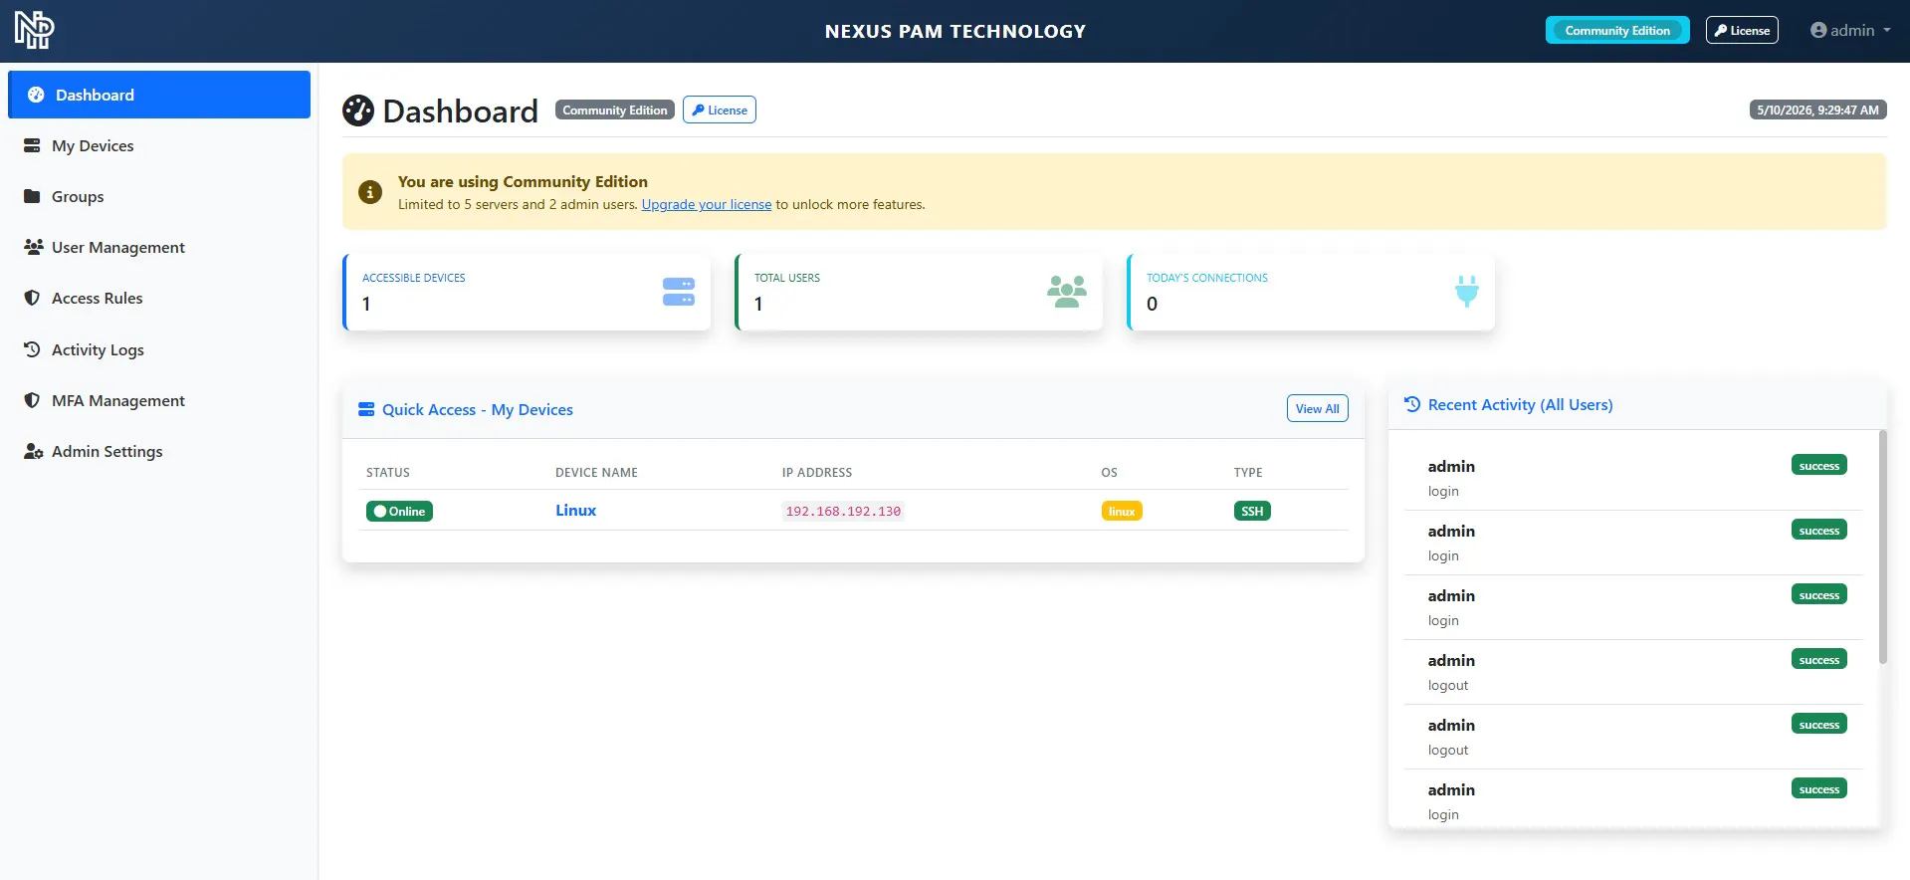
Task: Click the Community Edition button in header
Action: click(1617, 30)
